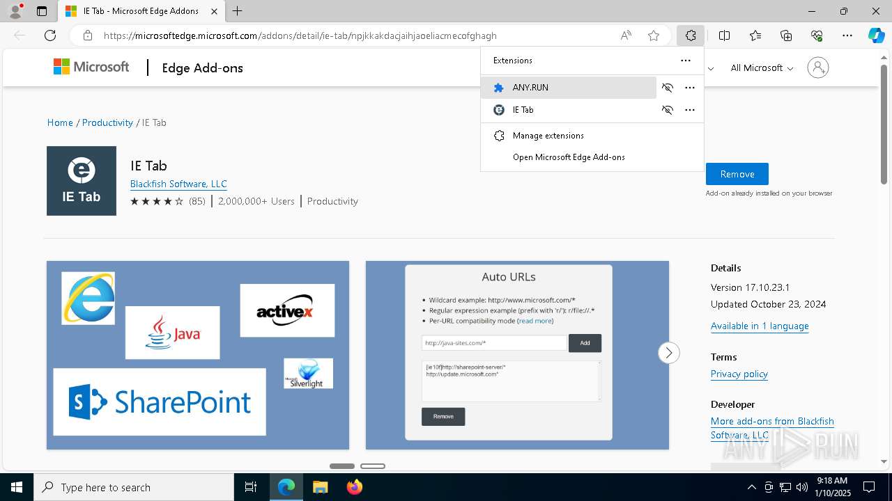Click the account sign-in avatar icon
The image size is (892, 501).
coord(818,67)
